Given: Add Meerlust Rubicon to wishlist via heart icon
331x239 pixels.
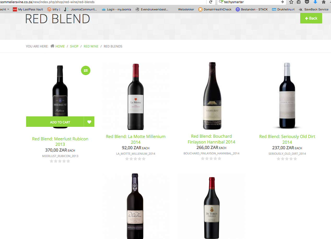Looking at the screenshot, I should click(x=89, y=122).
